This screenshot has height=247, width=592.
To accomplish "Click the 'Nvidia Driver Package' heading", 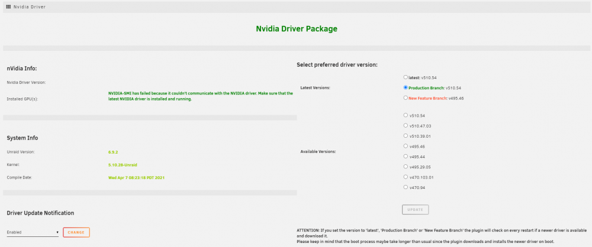I will click(x=297, y=29).
